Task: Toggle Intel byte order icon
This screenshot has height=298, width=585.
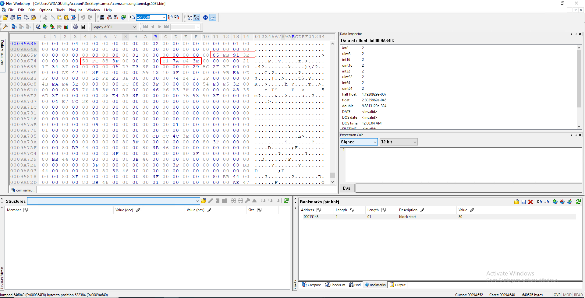Action: point(213,17)
